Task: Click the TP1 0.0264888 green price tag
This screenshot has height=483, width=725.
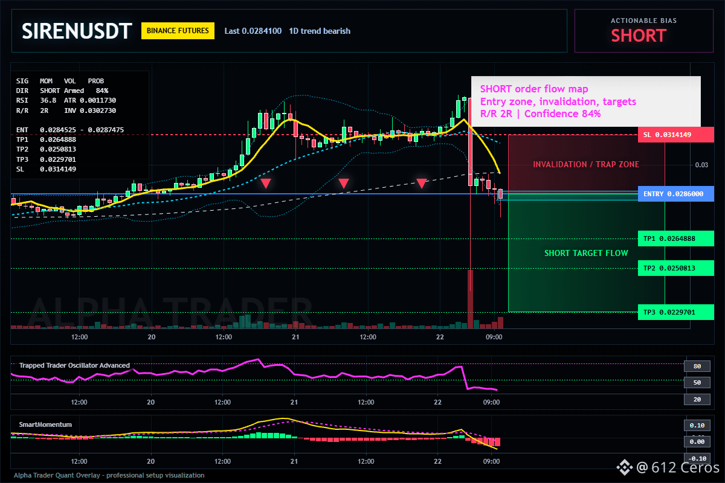Action: tap(675, 238)
